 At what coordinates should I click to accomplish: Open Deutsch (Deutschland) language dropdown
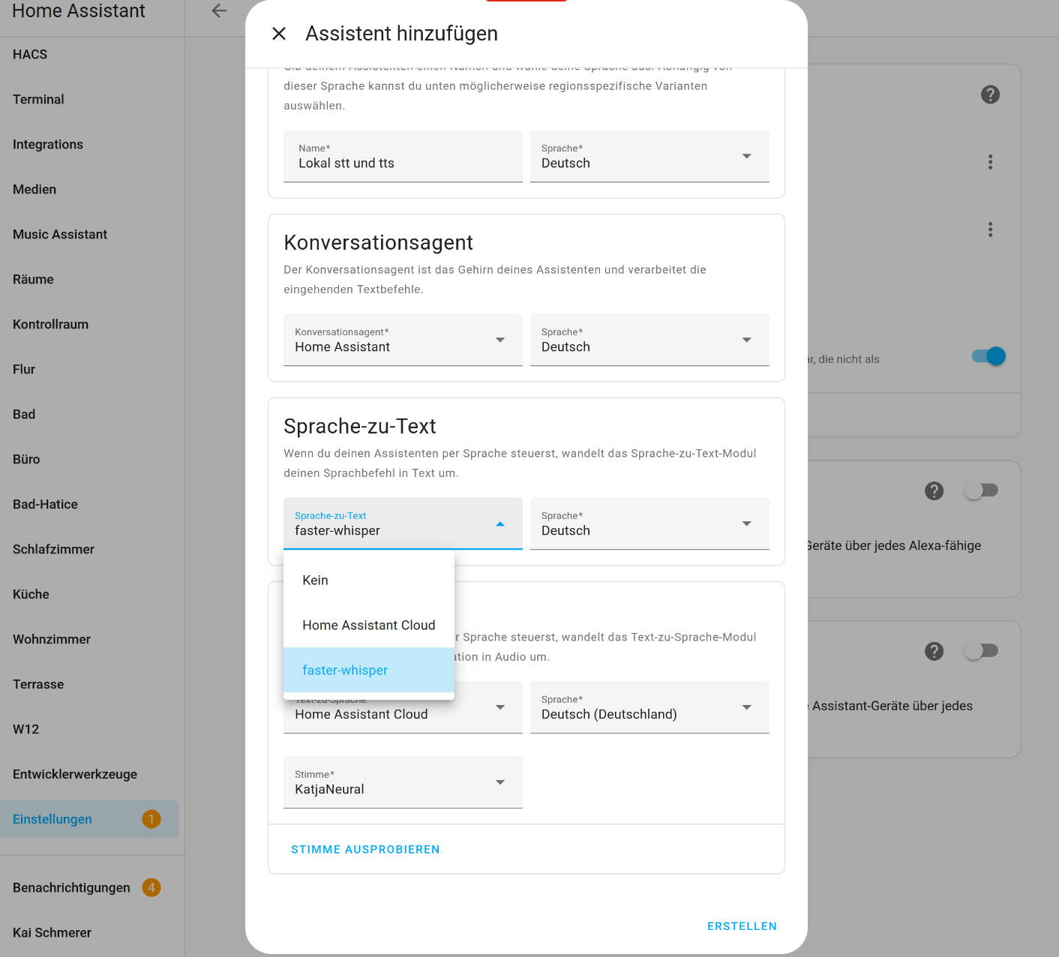point(649,708)
